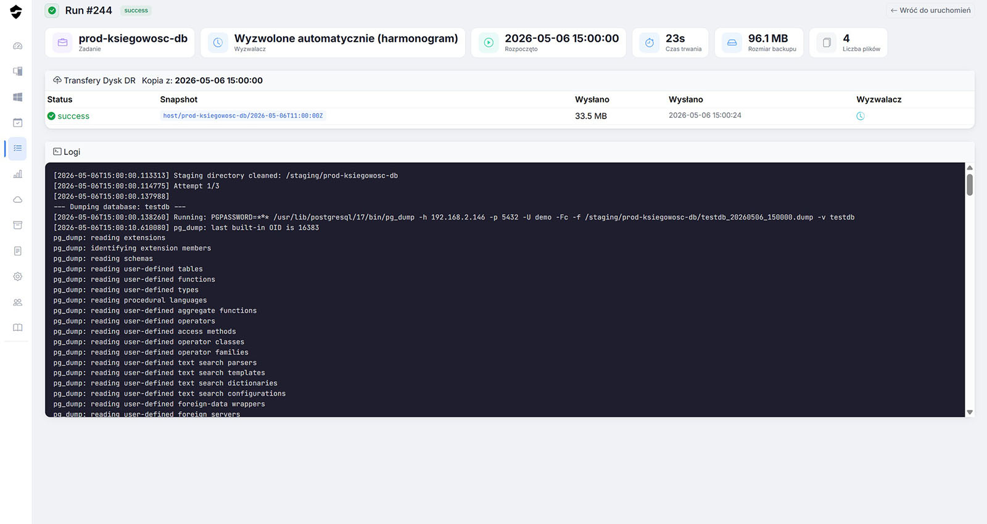Screen dimensions: 987x524
Task: Open the runs list icon in sidebar
Action: click(x=18, y=148)
